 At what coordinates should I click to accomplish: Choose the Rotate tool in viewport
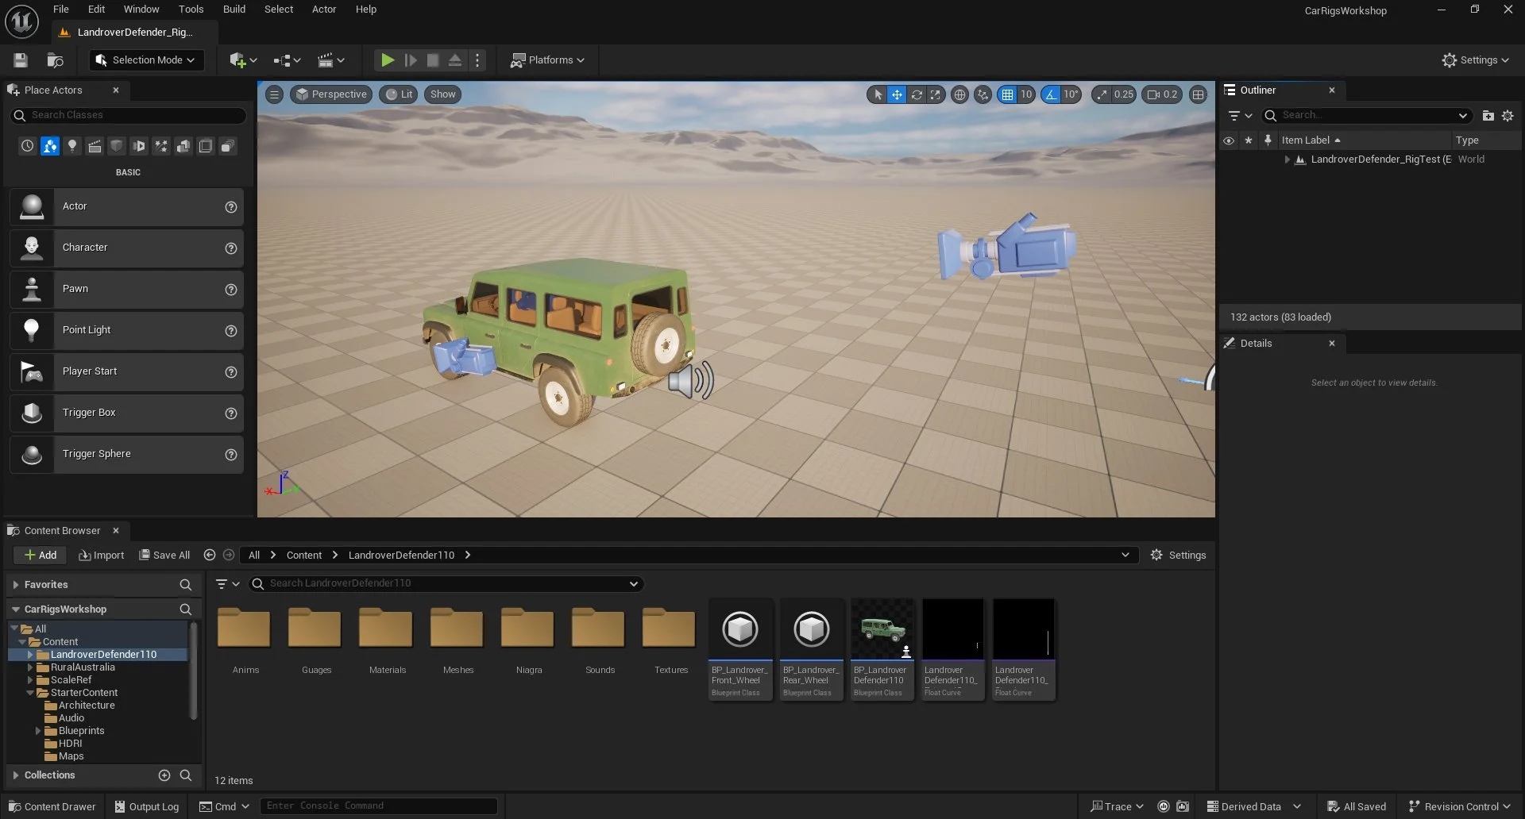pyautogui.click(x=917, y=94)
